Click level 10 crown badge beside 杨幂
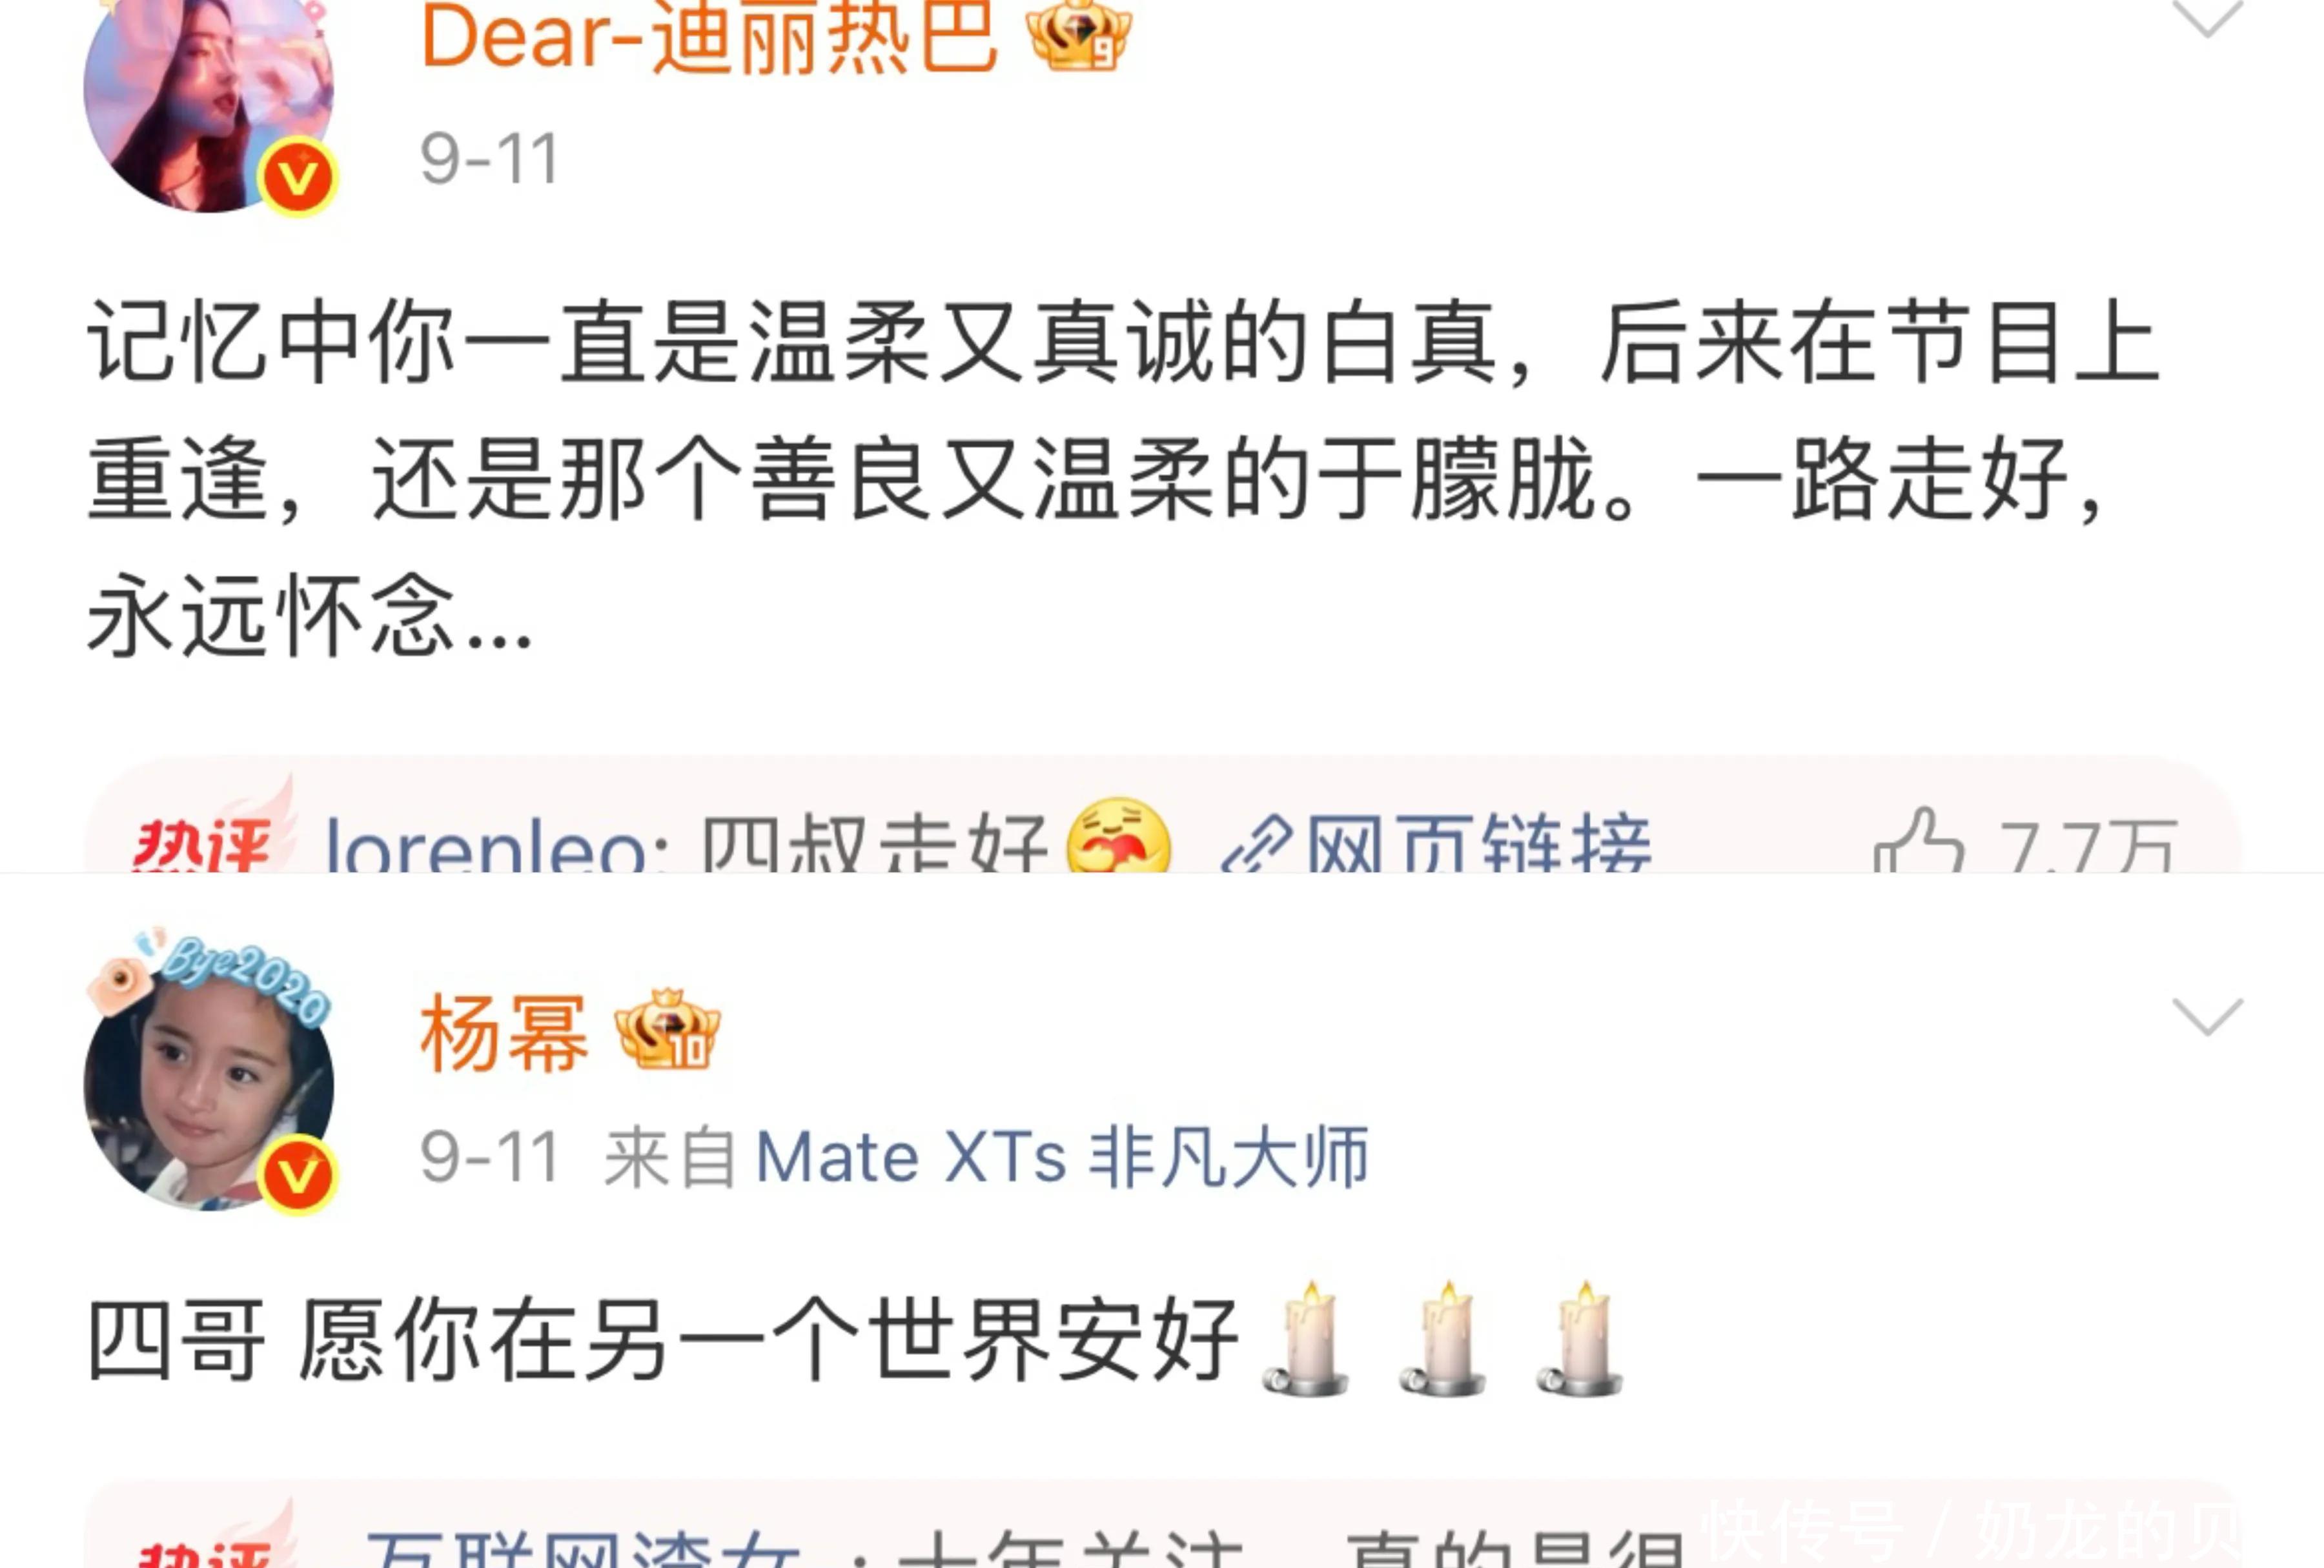 (x=667, y=1029)
